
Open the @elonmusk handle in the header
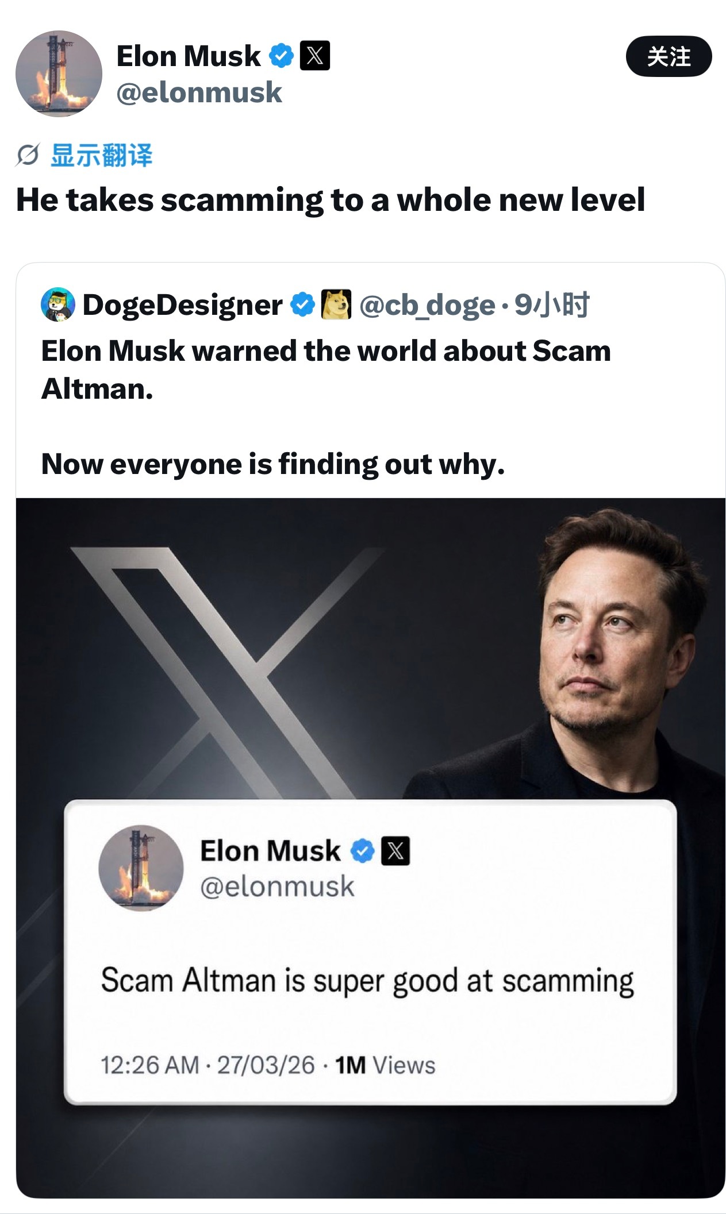pos(199,93)
